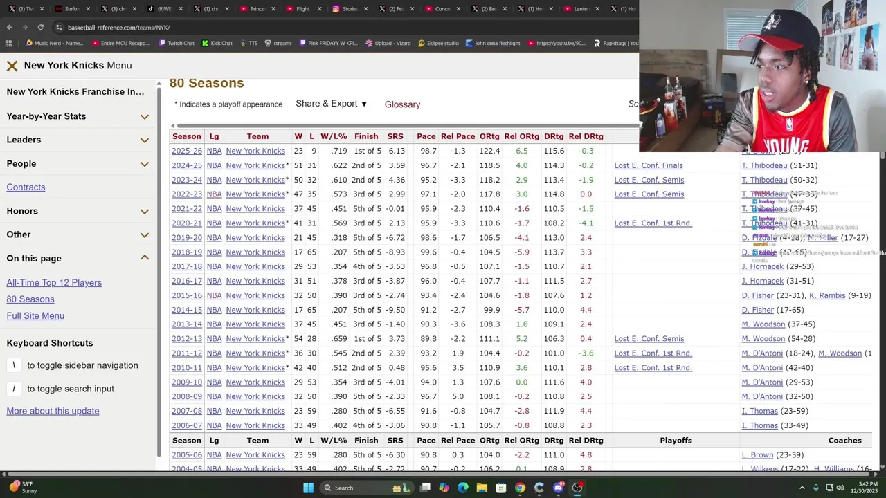886x498 pixels.
Task: Go back in browser history
Action: click(x=9, y=27)
